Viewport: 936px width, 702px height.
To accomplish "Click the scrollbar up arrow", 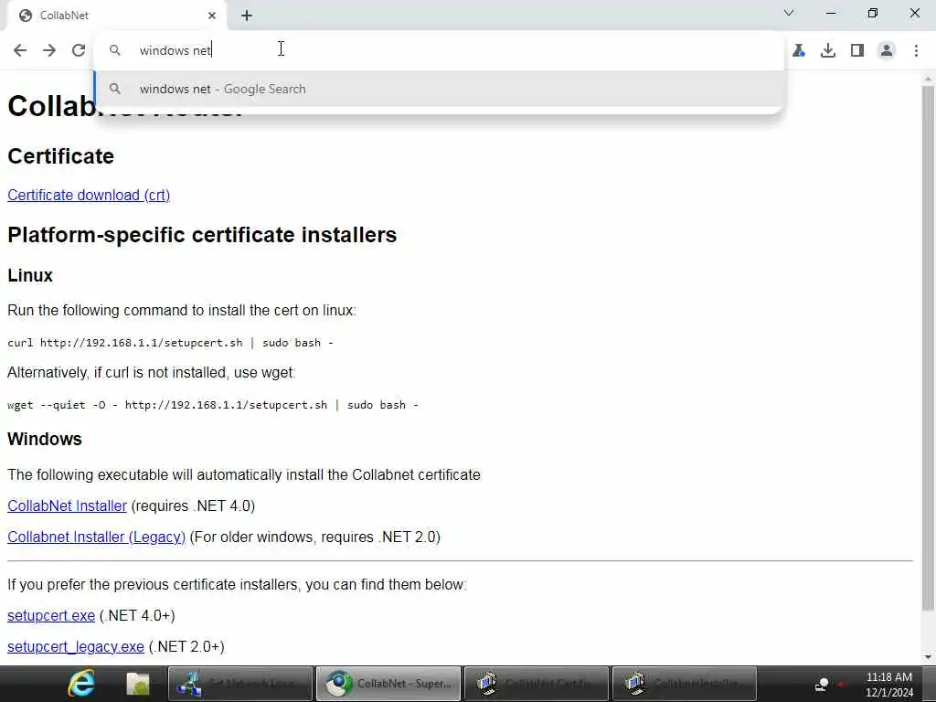I will (x=928, y=79).
